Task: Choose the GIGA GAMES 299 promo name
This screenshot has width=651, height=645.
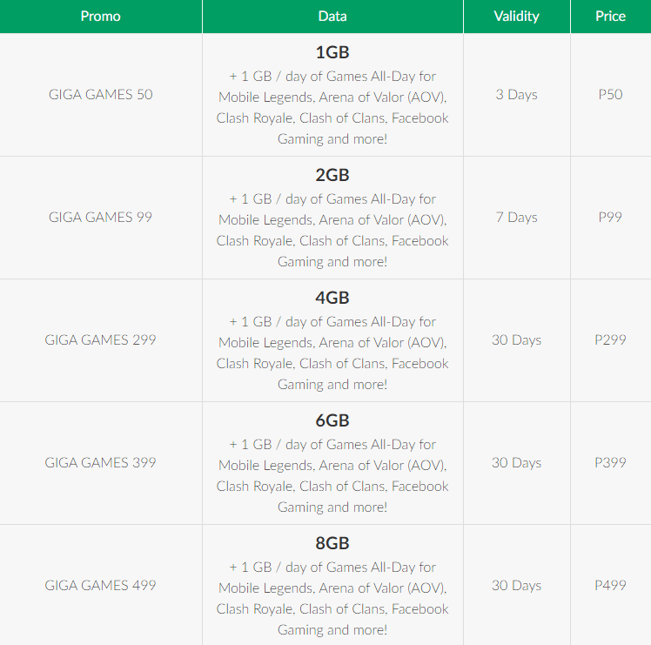Action: (100, 339)
